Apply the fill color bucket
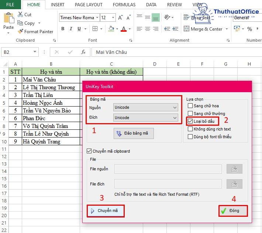 point(111,29)
